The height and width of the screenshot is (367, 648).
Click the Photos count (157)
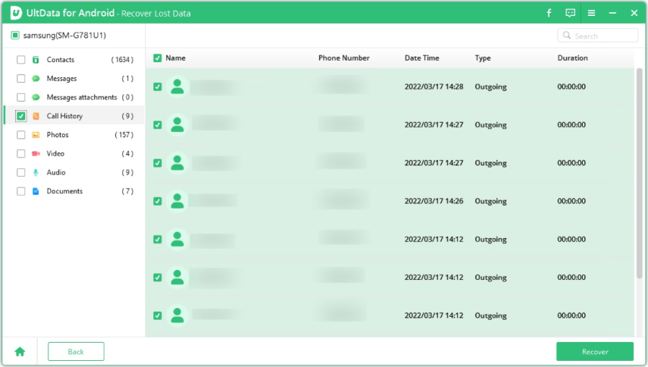click(124, 135)
